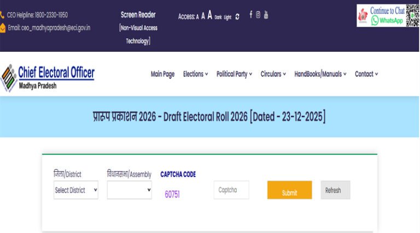The image size is (420, 233).
Task: Expand the Elections menu
Action: pos(195,74)
